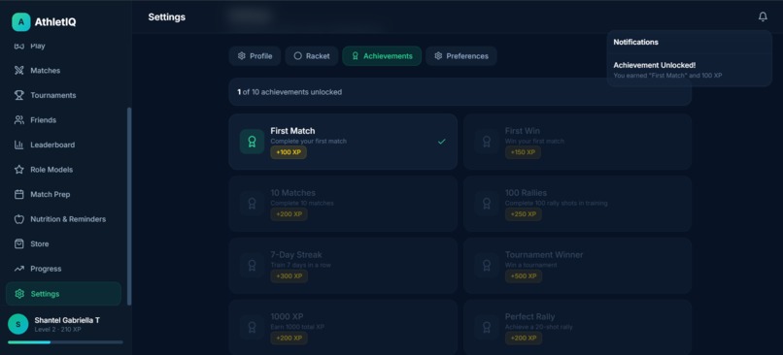This screenshot has width=783, height=355.
Task: Click the AthletIQ logo icon
Action: (x=21, y=22)
